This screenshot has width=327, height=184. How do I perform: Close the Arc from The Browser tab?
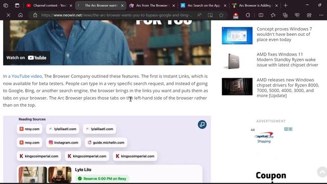[x=174, y=6]
